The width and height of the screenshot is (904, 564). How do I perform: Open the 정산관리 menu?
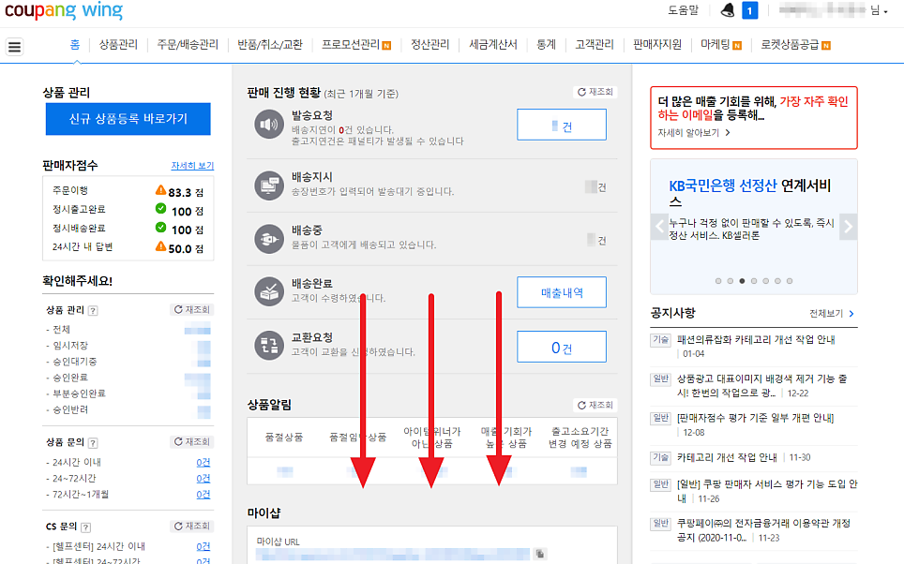[x=430, y=44]
